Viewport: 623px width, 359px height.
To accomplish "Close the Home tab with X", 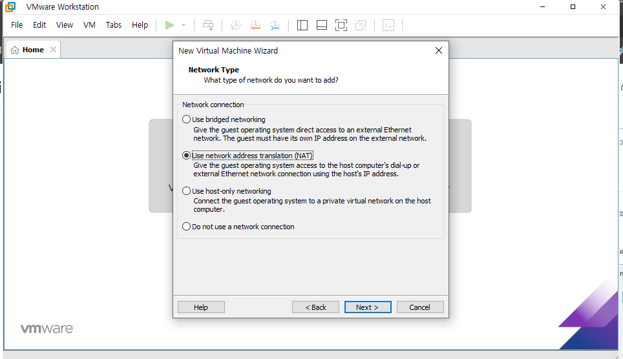I will click(53, 50).
